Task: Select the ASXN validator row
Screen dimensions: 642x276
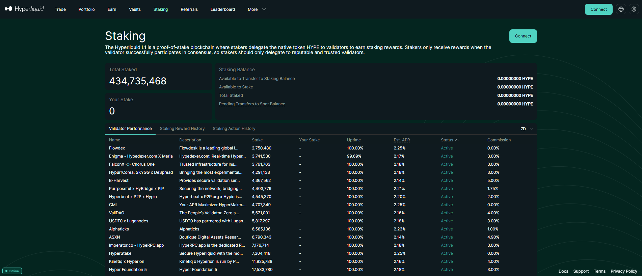Action: point(321,237)
